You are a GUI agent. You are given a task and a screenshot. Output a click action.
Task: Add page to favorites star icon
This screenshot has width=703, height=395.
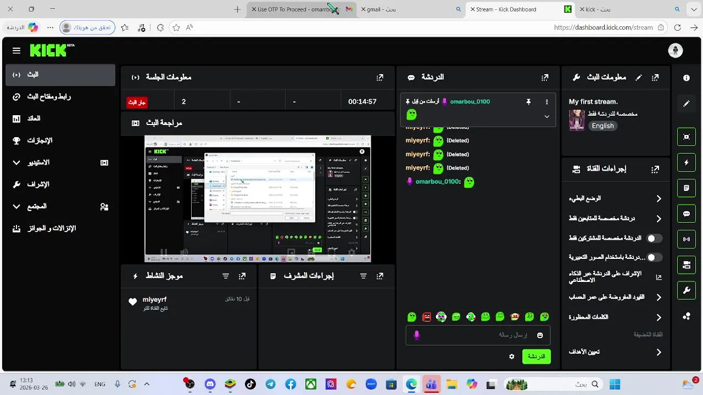pos(176,27)
